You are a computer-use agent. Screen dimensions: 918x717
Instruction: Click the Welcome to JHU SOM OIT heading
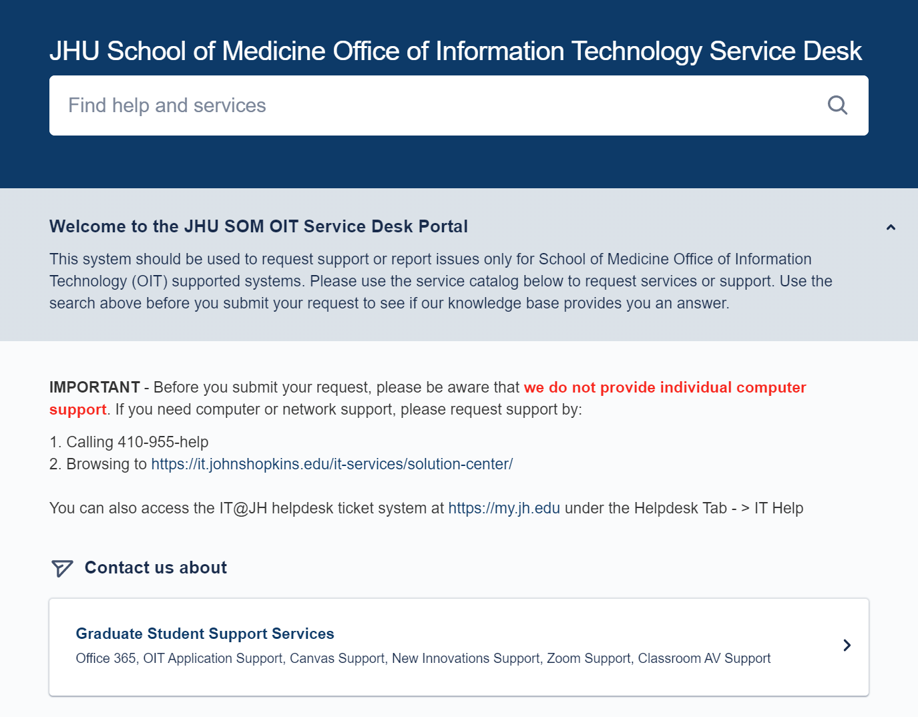click(258, 226)
